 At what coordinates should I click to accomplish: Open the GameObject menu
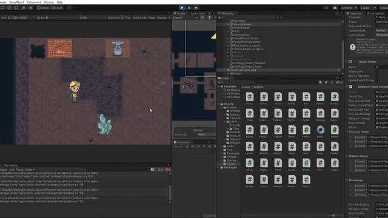tap(16, 2)
